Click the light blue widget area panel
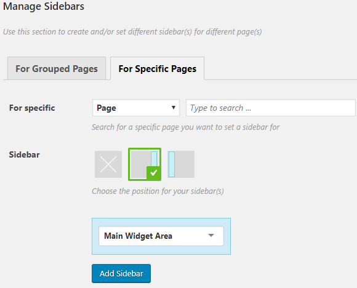 [x=161, y=236]
